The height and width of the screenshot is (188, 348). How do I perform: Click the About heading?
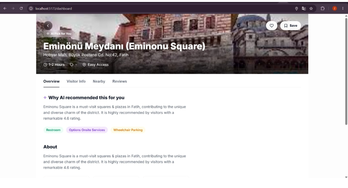tap(50, 147)
